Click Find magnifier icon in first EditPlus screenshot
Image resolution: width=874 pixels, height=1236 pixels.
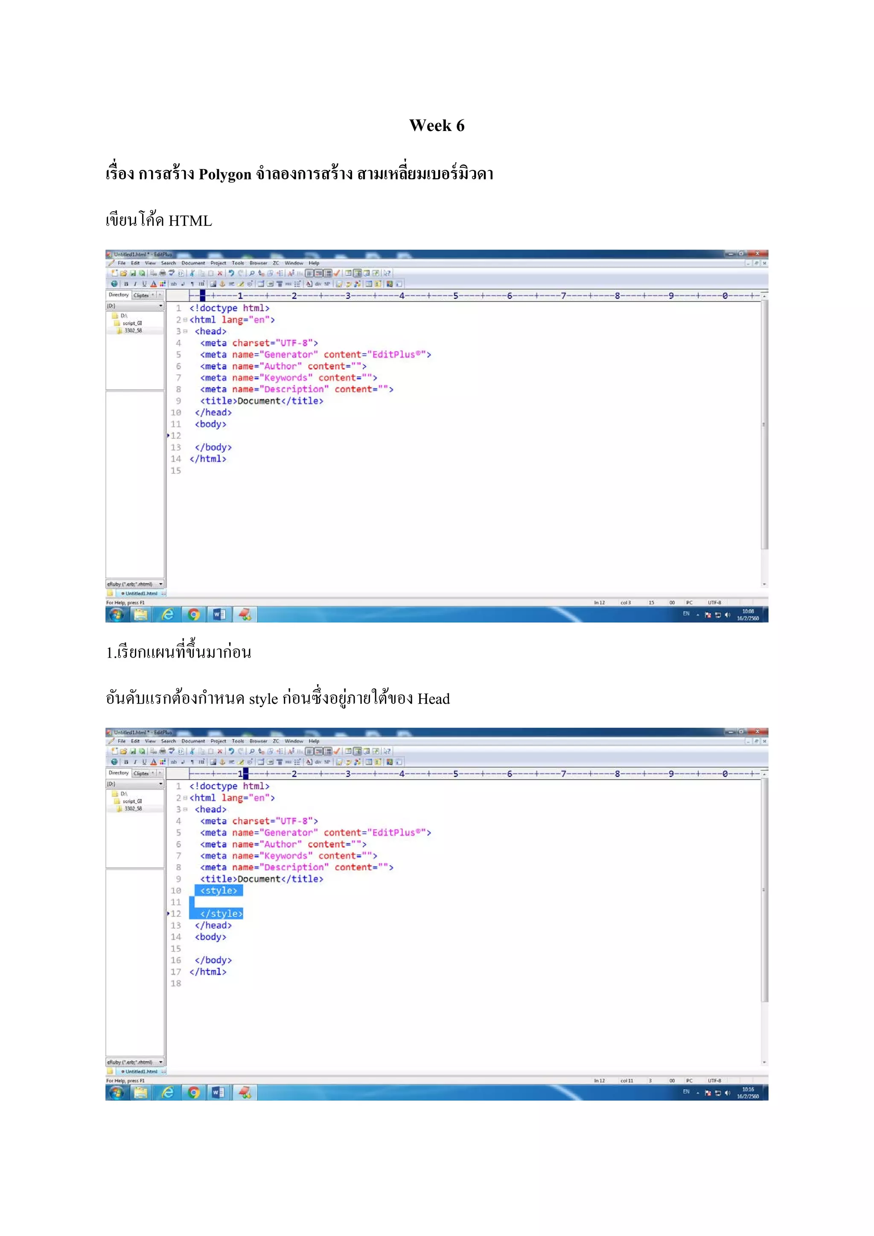tap(252, 274)
